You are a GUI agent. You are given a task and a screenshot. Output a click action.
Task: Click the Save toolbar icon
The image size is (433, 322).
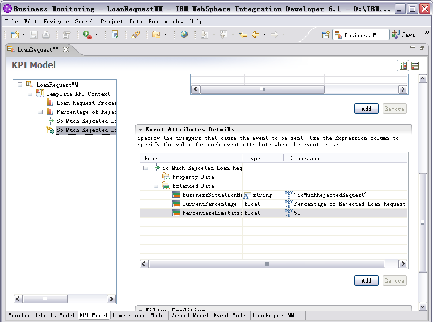[33, 35]
